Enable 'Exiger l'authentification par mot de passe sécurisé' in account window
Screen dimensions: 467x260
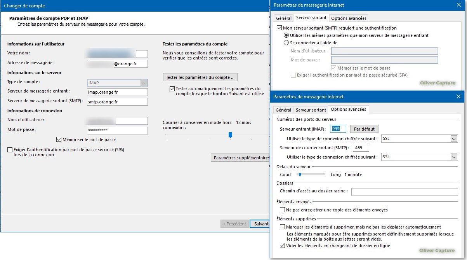10,150
